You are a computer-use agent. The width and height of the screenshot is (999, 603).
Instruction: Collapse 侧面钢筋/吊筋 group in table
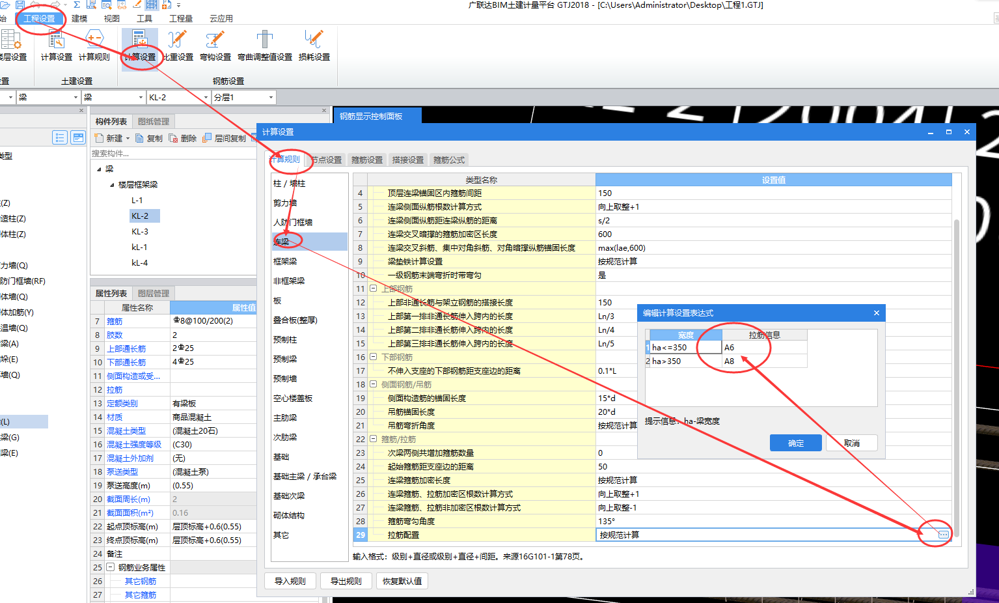click(374, 384)
